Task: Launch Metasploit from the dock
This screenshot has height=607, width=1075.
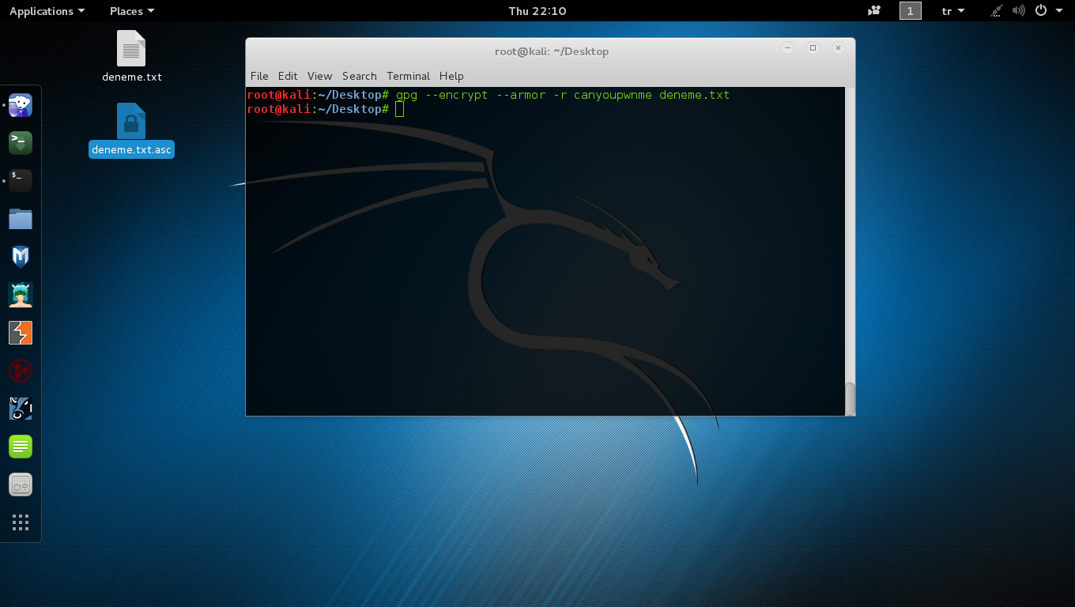Action: coord(21,257)
